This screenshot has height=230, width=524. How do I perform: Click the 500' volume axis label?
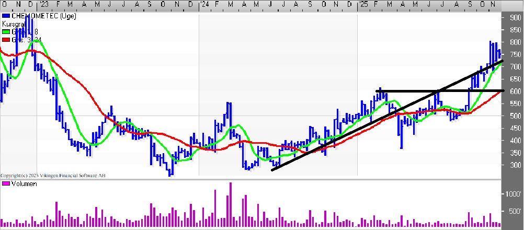pyautogui.click(x=514, y=211)
